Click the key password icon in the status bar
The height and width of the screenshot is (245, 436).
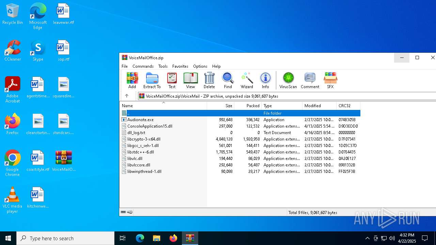click(x=130, y=212)
